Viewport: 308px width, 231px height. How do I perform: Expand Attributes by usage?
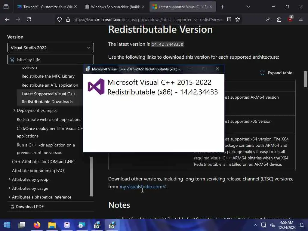pos(9,188)
